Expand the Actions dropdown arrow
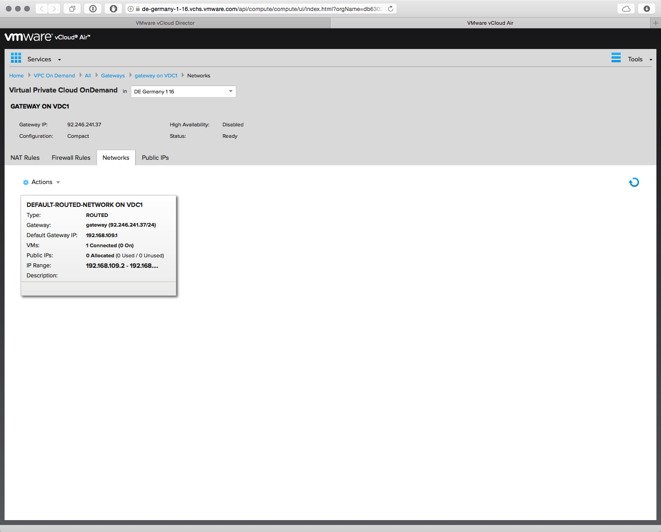Viewport: 661px width, 532px height. click(58, 182)
